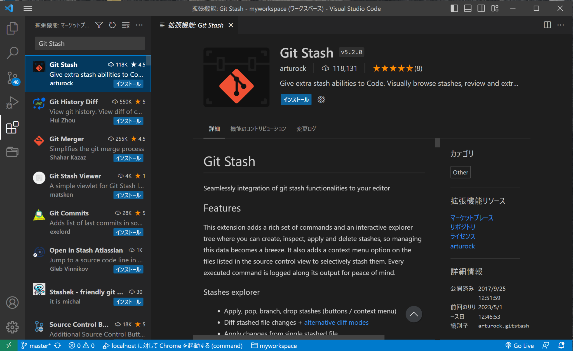The image size is (573, 351).
Task: Clear the extension search results
Action: (126, 25)
